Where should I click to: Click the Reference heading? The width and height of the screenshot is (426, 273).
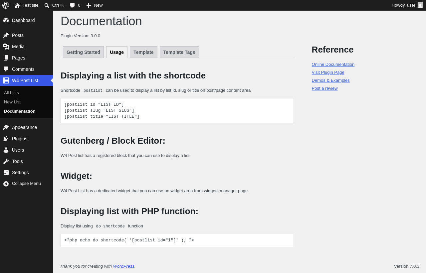click(332, 50)
